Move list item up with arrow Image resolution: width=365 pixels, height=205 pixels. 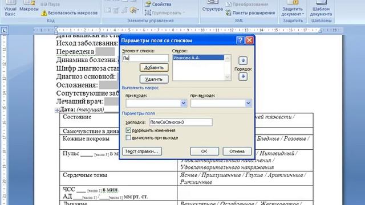[243, 61]
